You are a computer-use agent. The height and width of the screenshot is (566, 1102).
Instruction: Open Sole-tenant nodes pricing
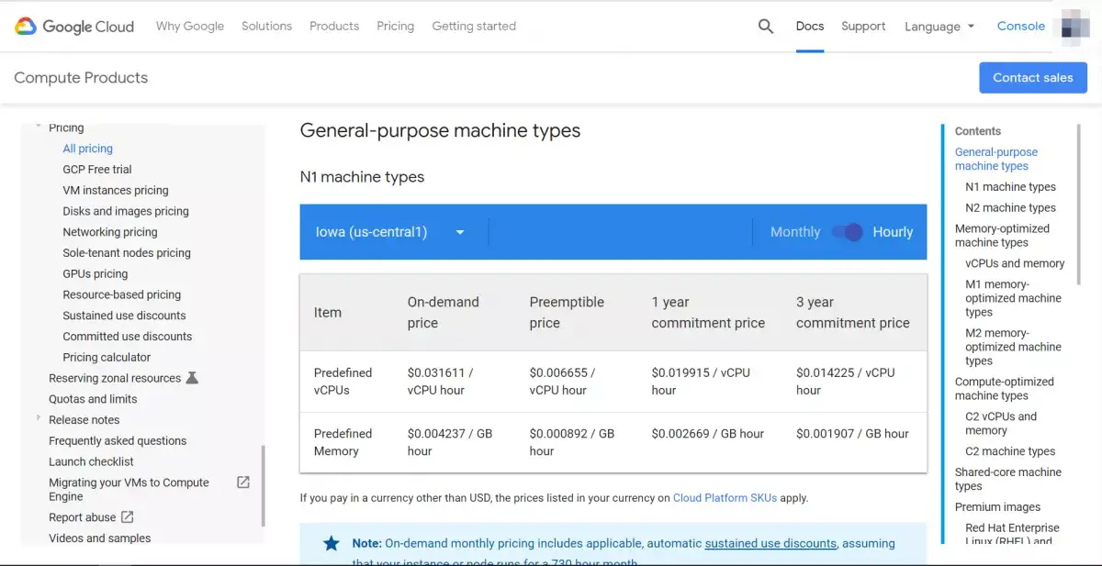click(127, 253)
